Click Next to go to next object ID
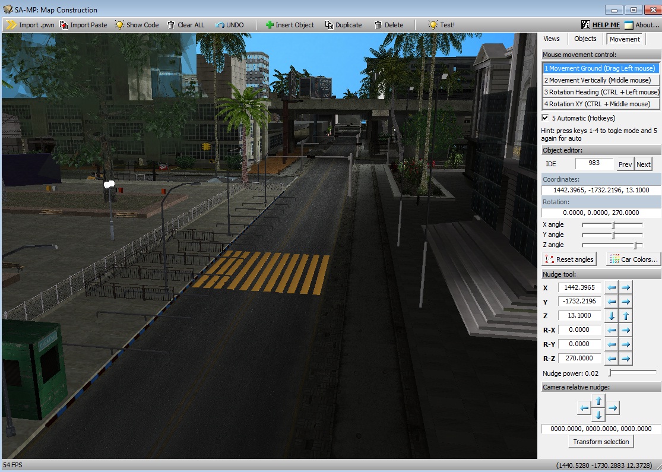 644,164
